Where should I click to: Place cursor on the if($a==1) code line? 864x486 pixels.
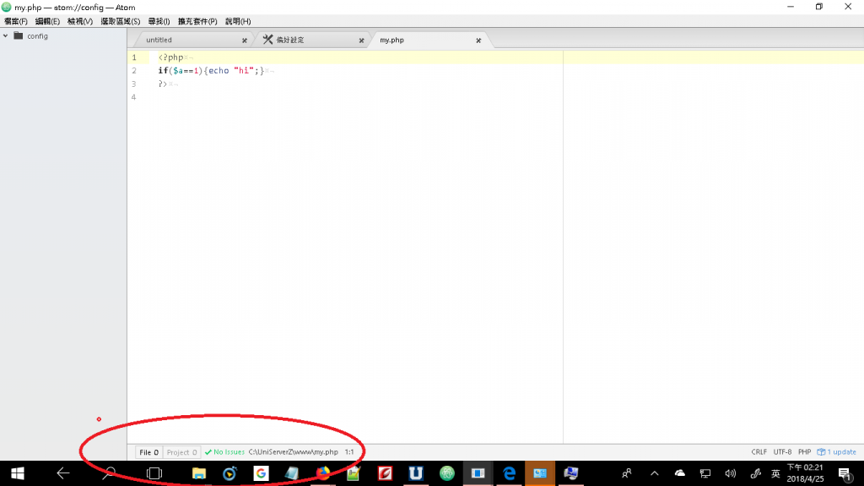[x=211, y=71]
